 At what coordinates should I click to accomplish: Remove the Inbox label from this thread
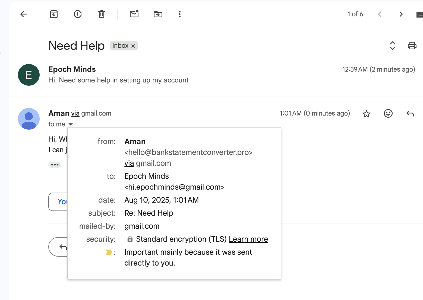point(133,46)
